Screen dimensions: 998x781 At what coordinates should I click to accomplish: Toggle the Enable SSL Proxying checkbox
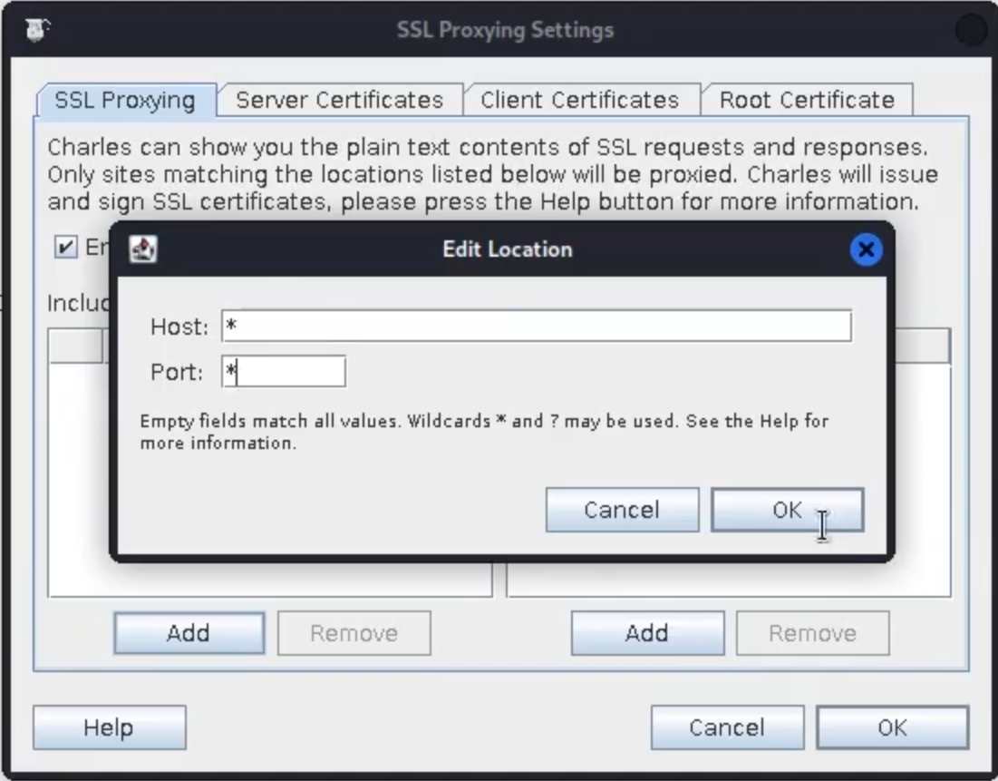(x=65, y=247)
